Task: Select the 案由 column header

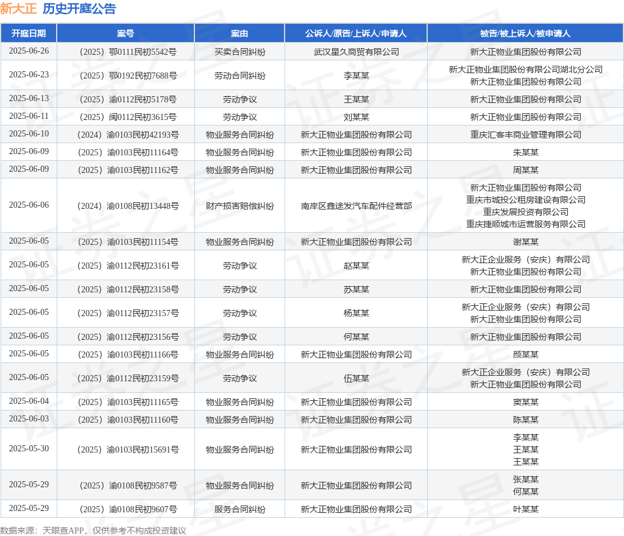Action: tap(239, 33)
